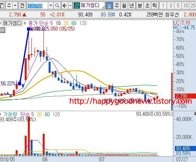The width and height of the screenshot is (196, 162).
Task: Click the blue square marker at chart peak
Action: [29, 29]
